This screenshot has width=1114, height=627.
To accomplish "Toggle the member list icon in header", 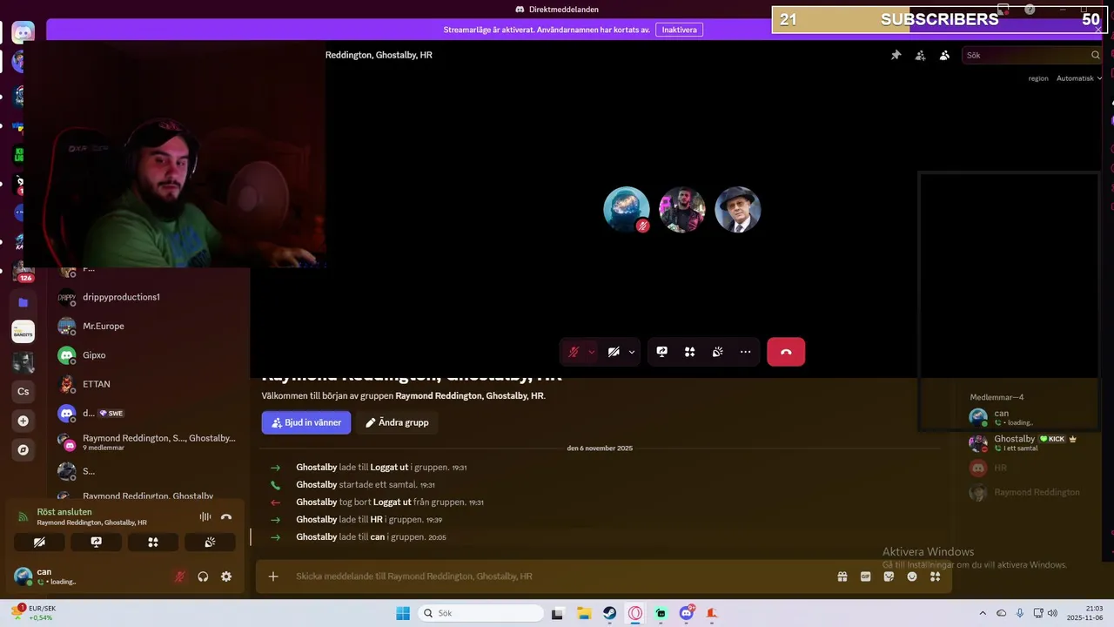I will point(944,55).
